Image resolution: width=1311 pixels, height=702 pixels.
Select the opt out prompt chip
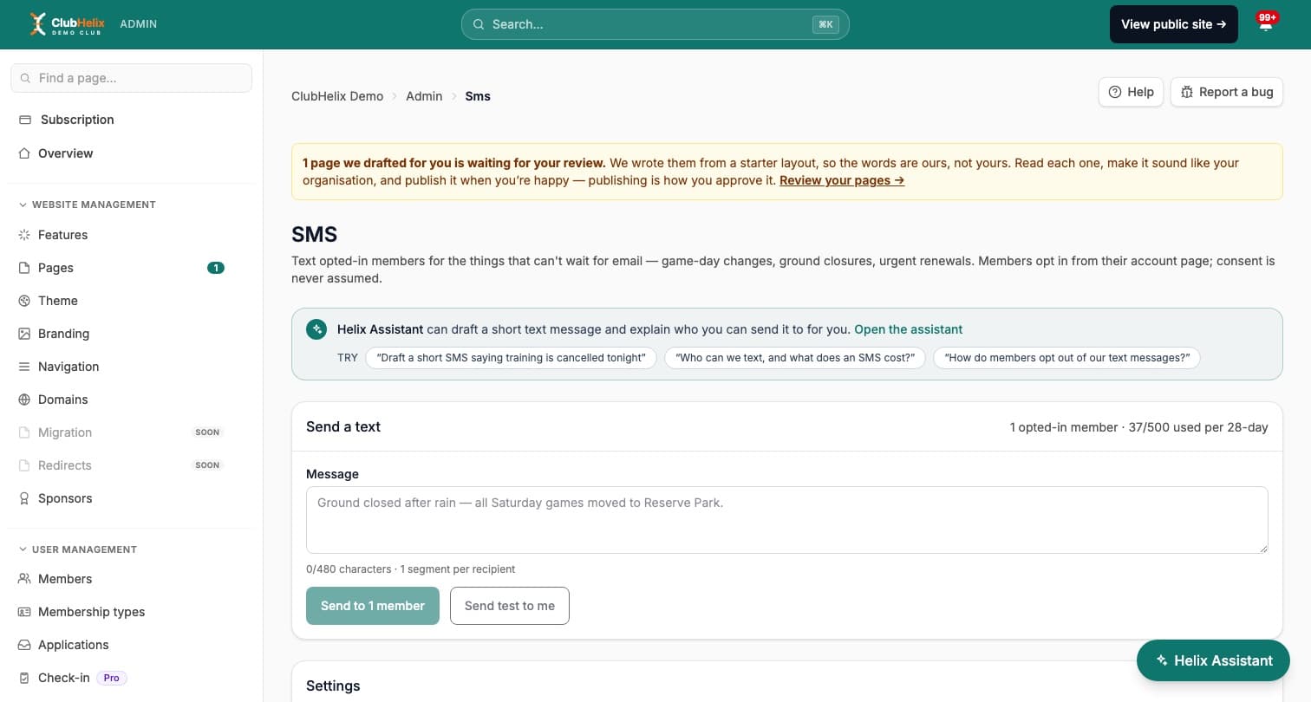point(1066,358)
